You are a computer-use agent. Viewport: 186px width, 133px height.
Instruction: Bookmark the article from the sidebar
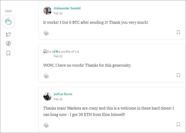click(8, 53)
